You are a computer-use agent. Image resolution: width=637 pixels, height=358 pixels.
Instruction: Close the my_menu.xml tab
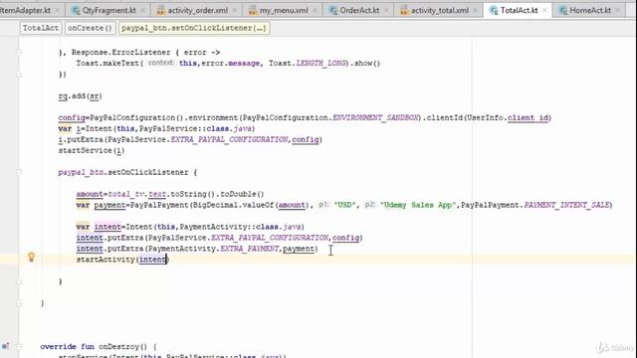(x=315, y=11)
